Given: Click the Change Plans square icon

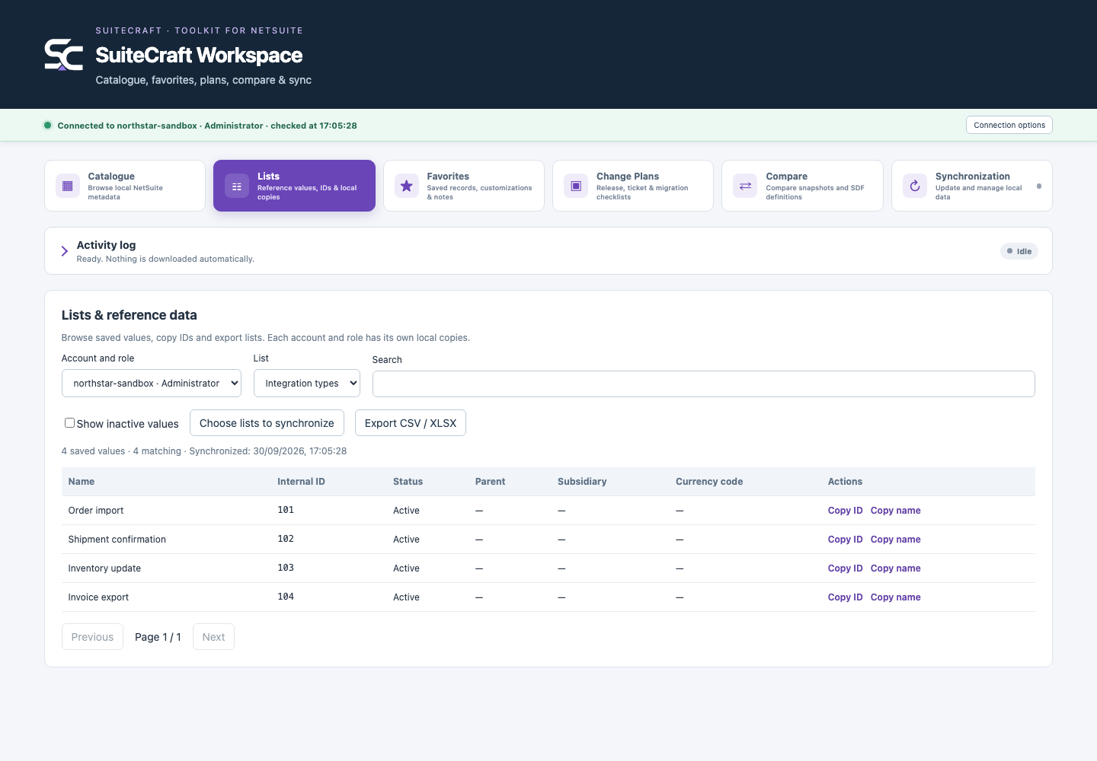Looking at the screenshot, I should [576, 186].
